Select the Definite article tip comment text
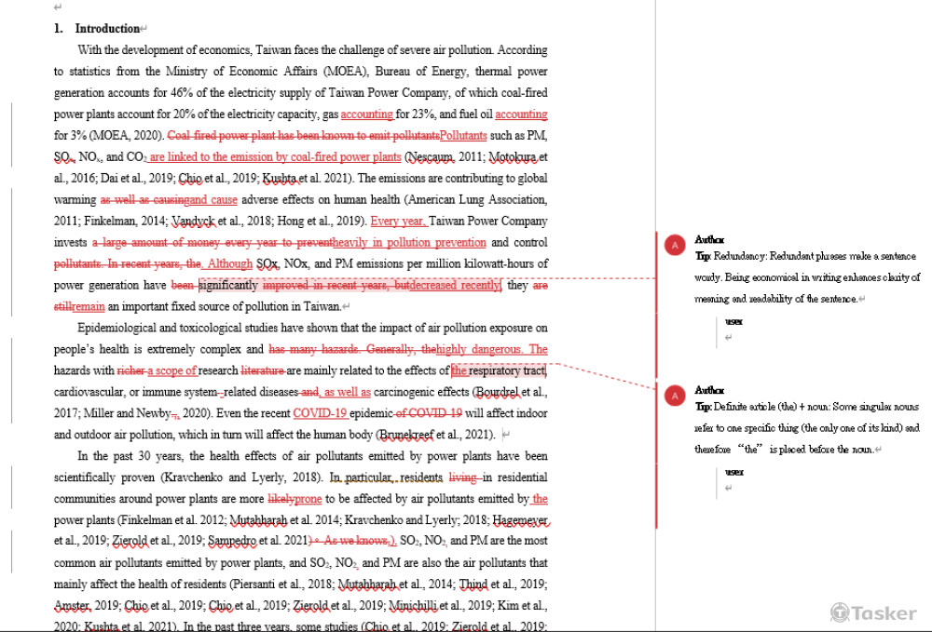This screenshot has height=632, width=932. point(807,428)
